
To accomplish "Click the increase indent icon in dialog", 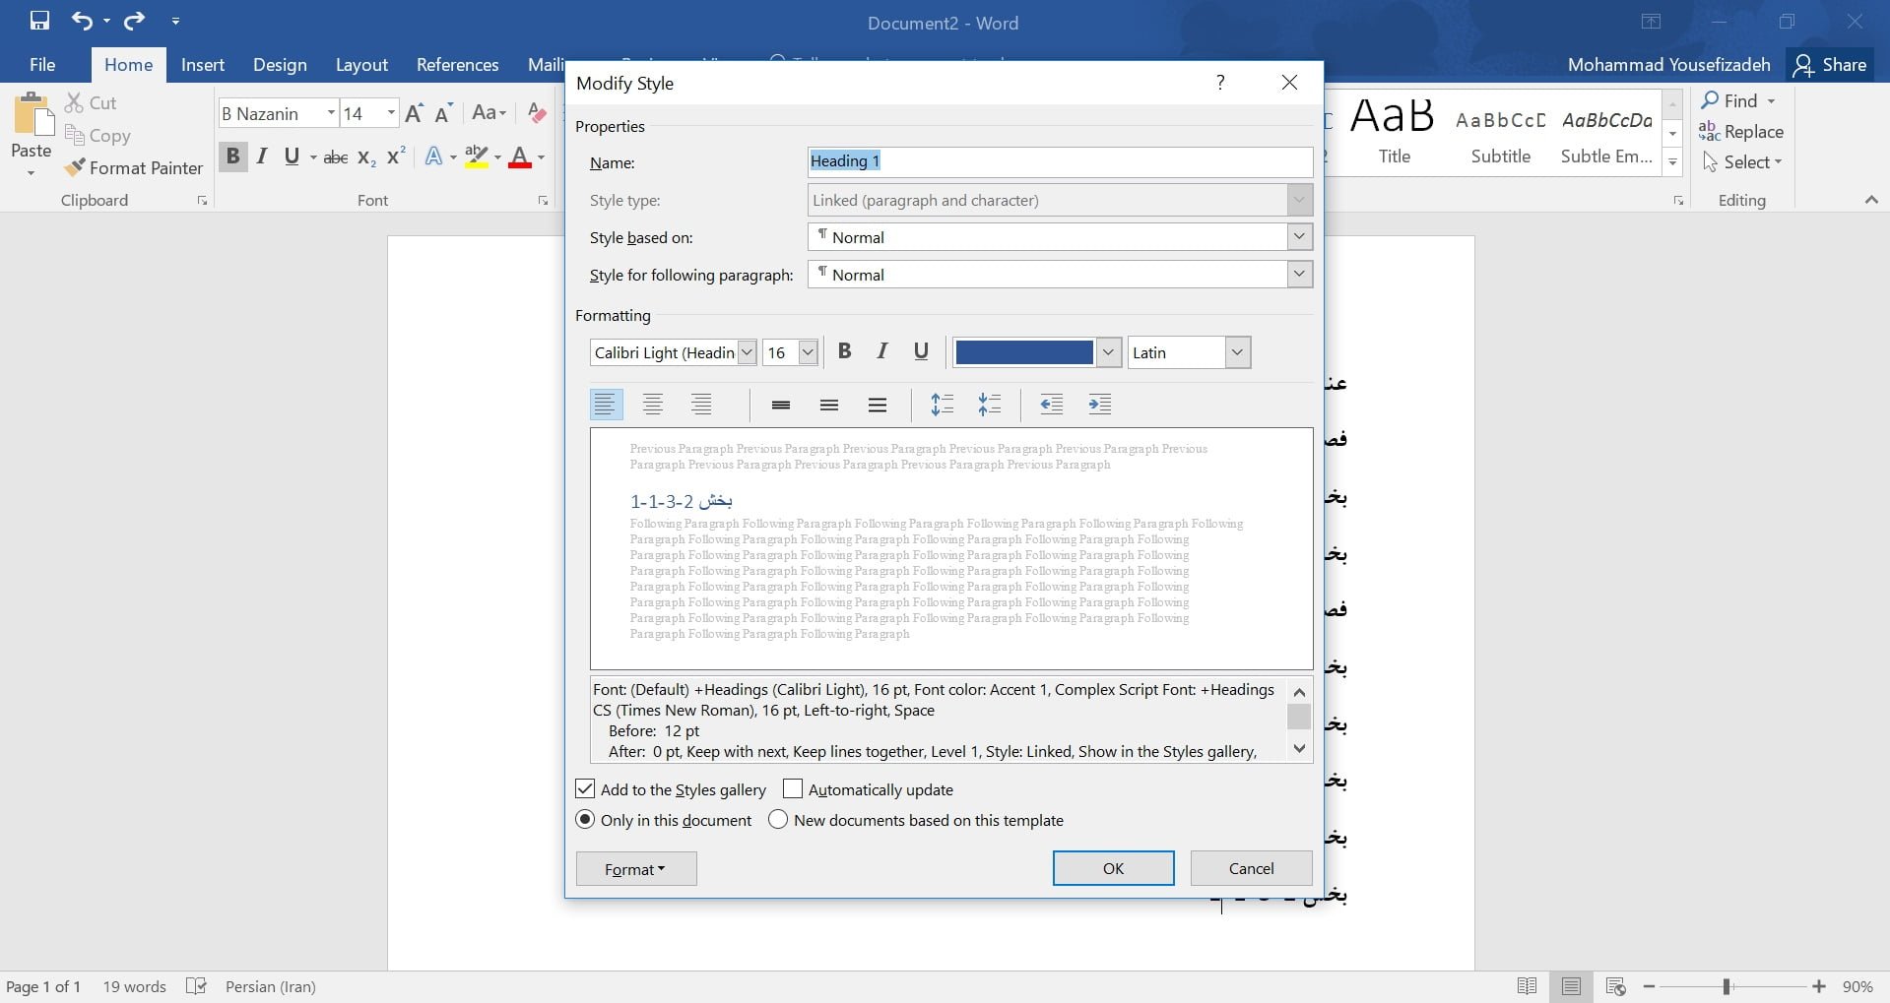I will [x=1099, y=405].
